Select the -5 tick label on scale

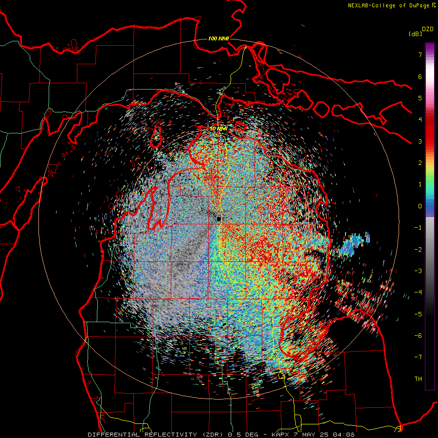(418, 314)
